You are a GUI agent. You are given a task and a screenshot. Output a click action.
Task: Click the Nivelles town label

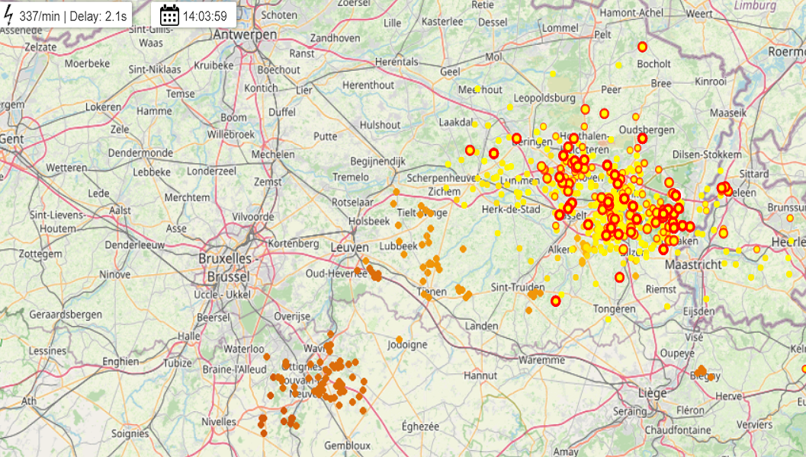click(x=219, y=421)
